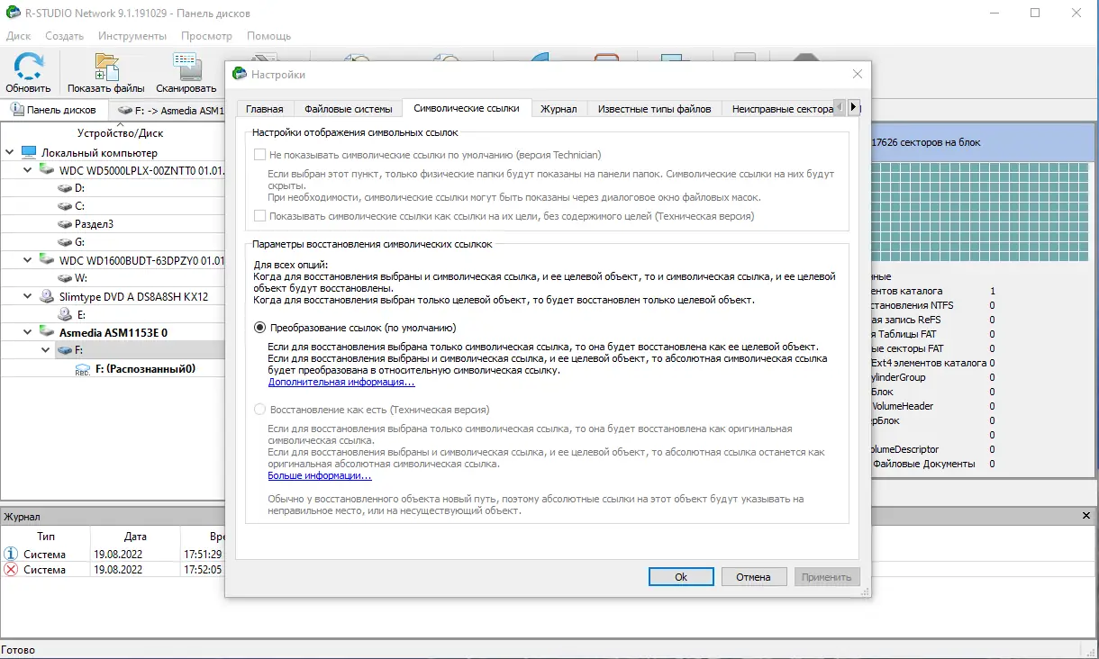The width and height of the screenshot is (1099, 659).
Task: Click the Локальный компьютер monitor icon
Action: pyautogui.click(x=28, y=153)
